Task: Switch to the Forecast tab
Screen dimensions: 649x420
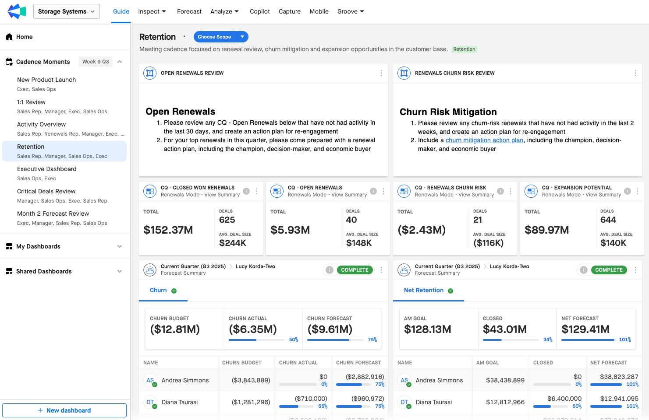Action: [x=189, y=11]
